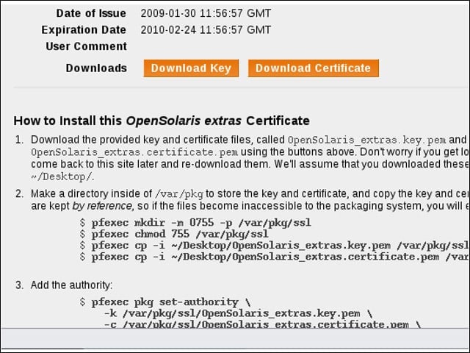Select the pfexec mkdir -m 0755 command line
The image size is (470, 353).
(x=196, y=223)
